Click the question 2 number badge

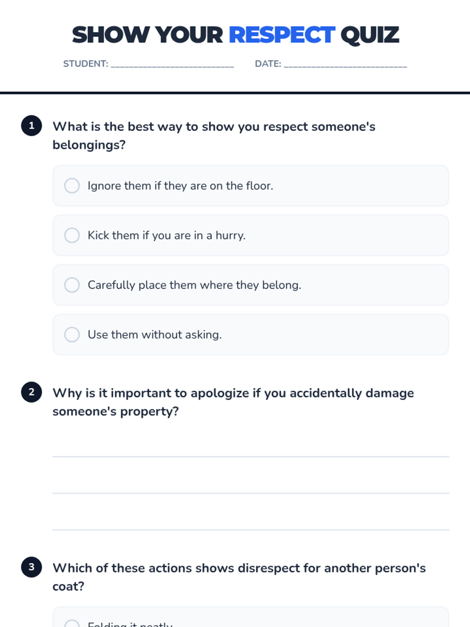click(x=32, y=392)
